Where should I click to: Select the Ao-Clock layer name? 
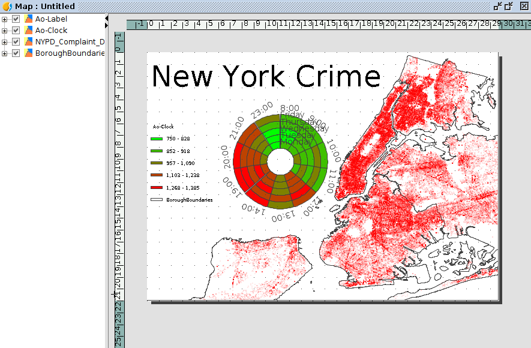[x=51, y=31]
